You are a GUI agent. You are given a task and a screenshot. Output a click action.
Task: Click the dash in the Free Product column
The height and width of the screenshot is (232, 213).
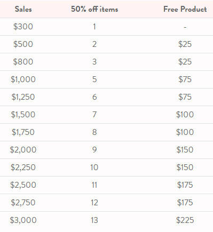tap(185, 27)
